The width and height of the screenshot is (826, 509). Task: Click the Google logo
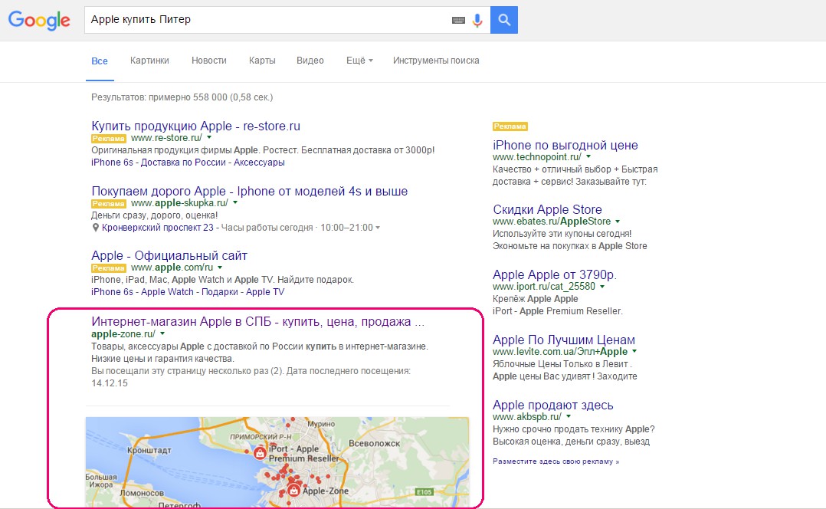click(39, 20)
